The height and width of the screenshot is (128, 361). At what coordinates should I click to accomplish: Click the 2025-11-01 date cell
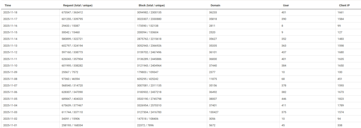[10, 125]
